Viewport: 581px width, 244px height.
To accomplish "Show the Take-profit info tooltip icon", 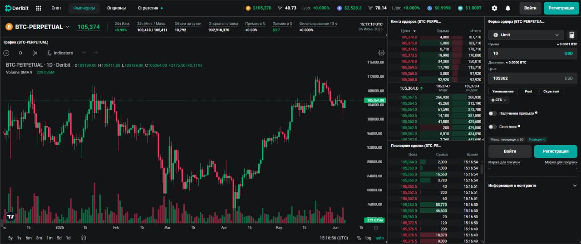I will click(536, 112).
